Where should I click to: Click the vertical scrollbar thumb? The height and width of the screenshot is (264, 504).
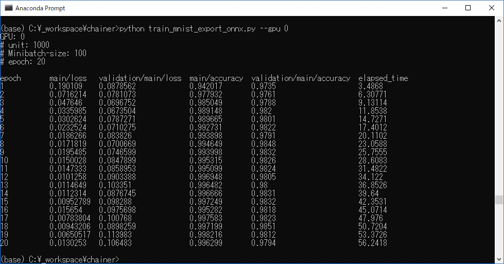click(x=499, y=200)
